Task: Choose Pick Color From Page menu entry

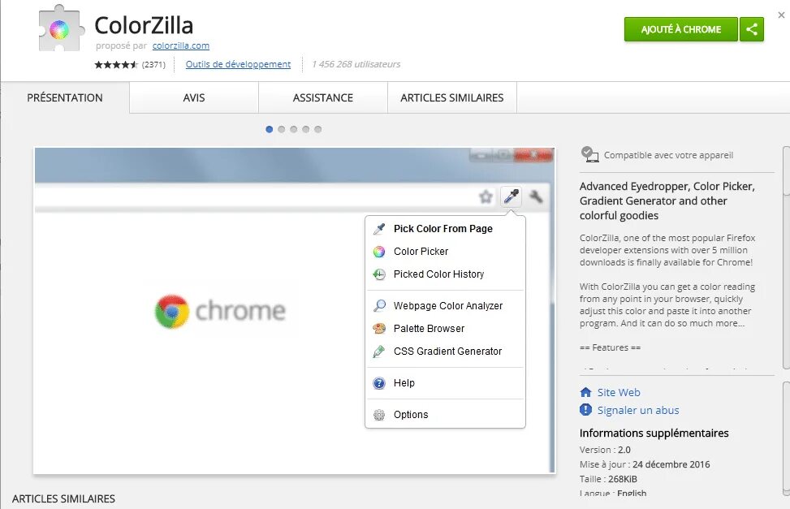Action: click(446, 229)
